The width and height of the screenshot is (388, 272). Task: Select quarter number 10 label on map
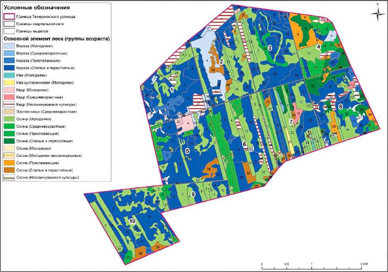132,221
